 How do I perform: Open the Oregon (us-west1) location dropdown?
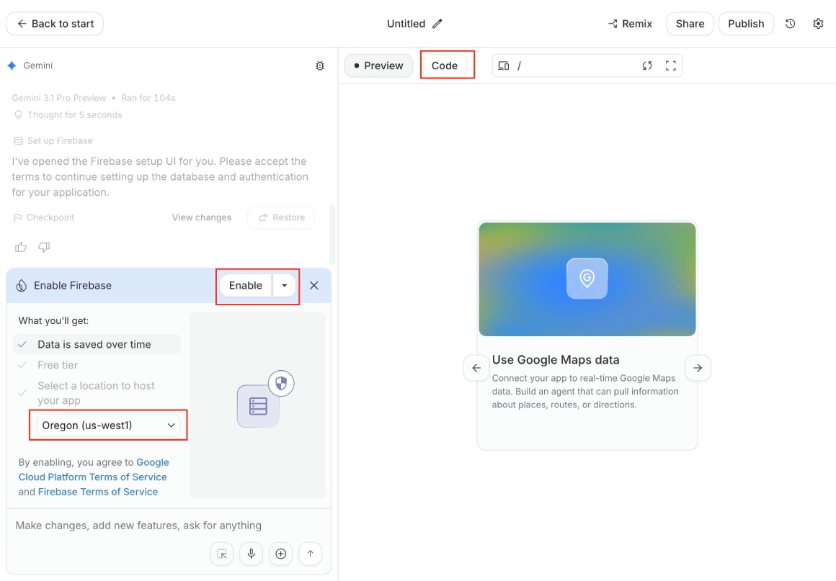pyautogui.click(x=108, y=425)
